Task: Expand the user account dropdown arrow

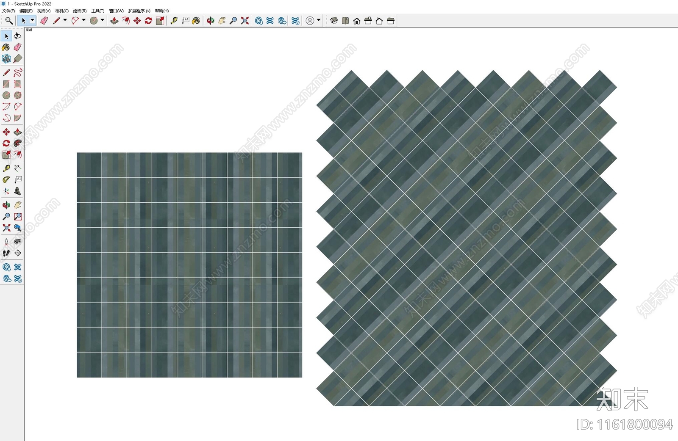Action: pyautogui.click(x=319, y=20)
